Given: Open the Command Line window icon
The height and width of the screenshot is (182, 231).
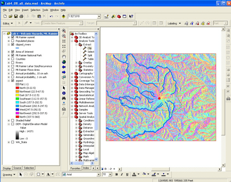Looking at the screenshot, I should point(125,16).
